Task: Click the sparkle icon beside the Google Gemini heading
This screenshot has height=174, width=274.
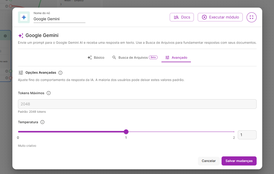Action: pos(21,36)
